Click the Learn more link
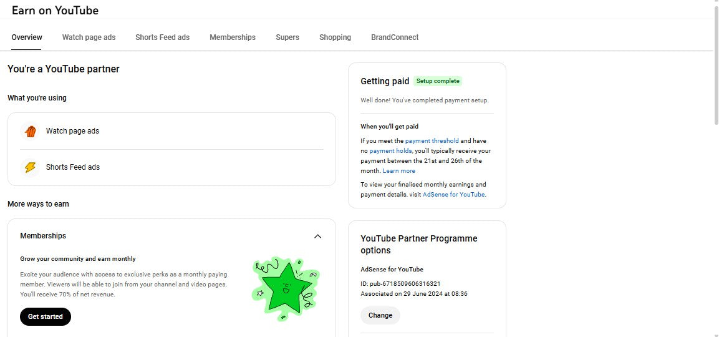 [x=398, y=171]
